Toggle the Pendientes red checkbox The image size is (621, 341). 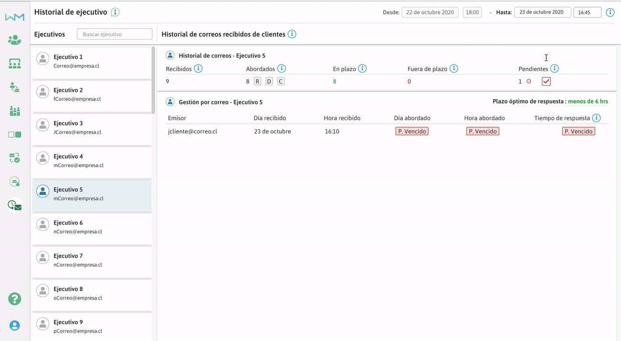546,82
